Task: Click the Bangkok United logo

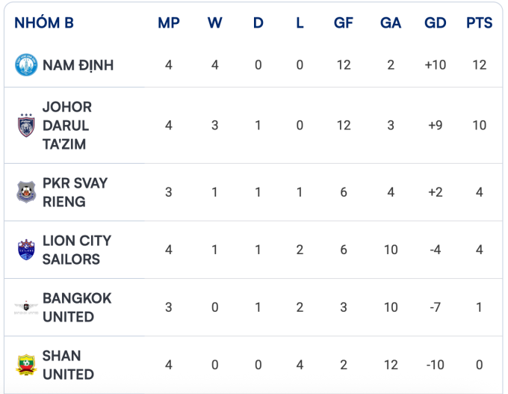Action: coord(26,307)
